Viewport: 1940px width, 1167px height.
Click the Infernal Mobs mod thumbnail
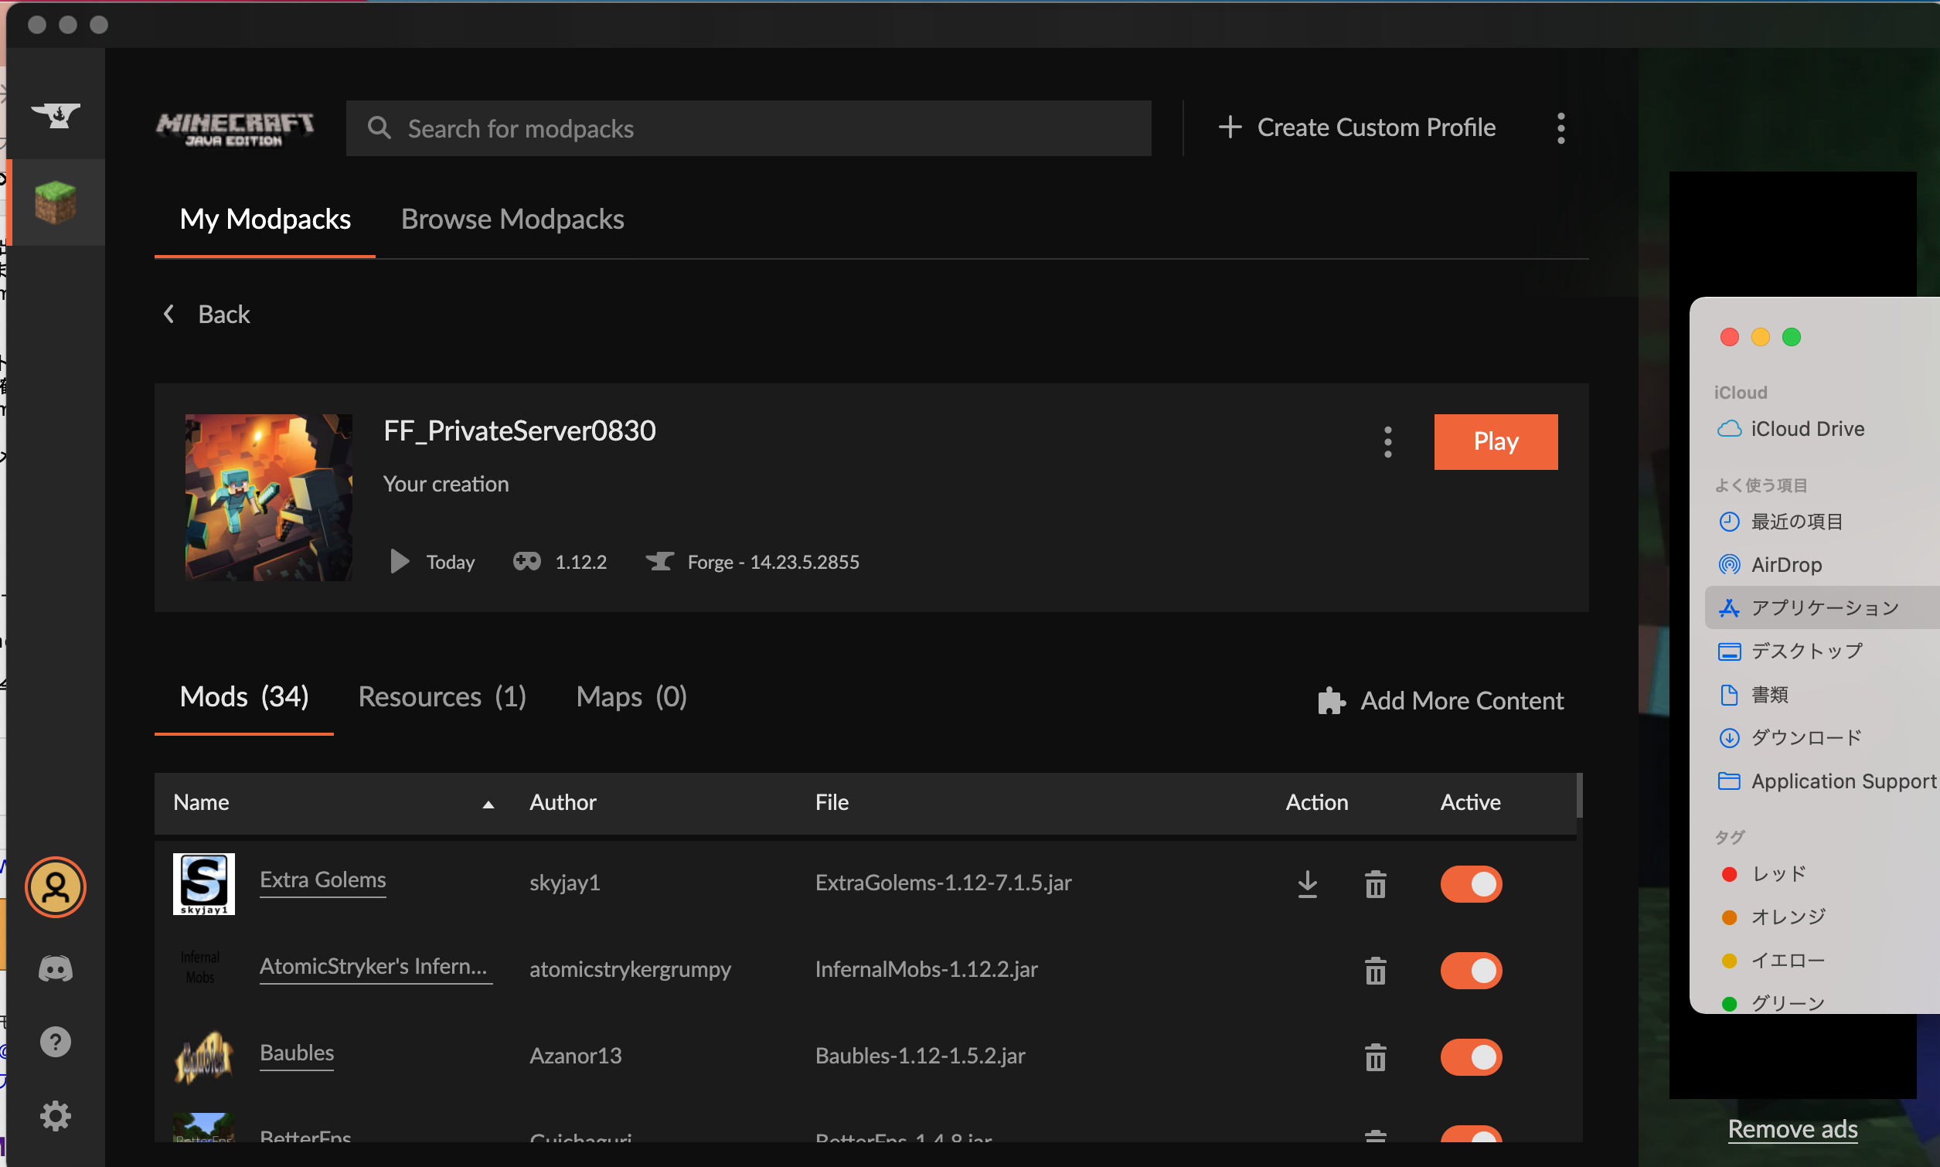(200, 968)
